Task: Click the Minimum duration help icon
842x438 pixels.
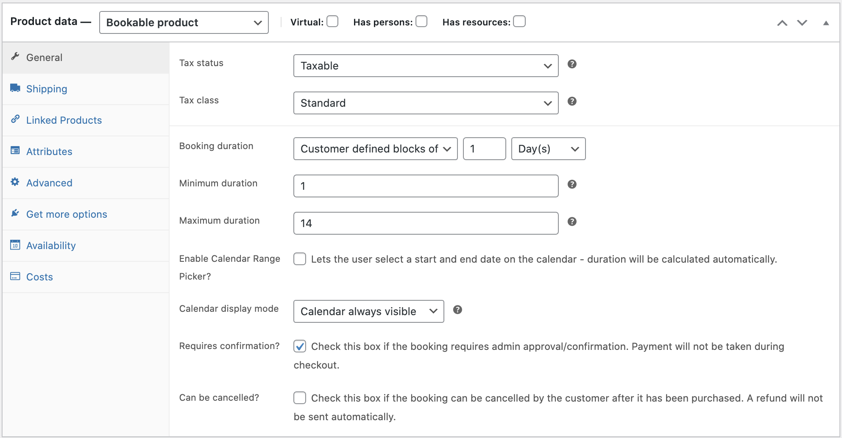Action: (x=572, y=184)
